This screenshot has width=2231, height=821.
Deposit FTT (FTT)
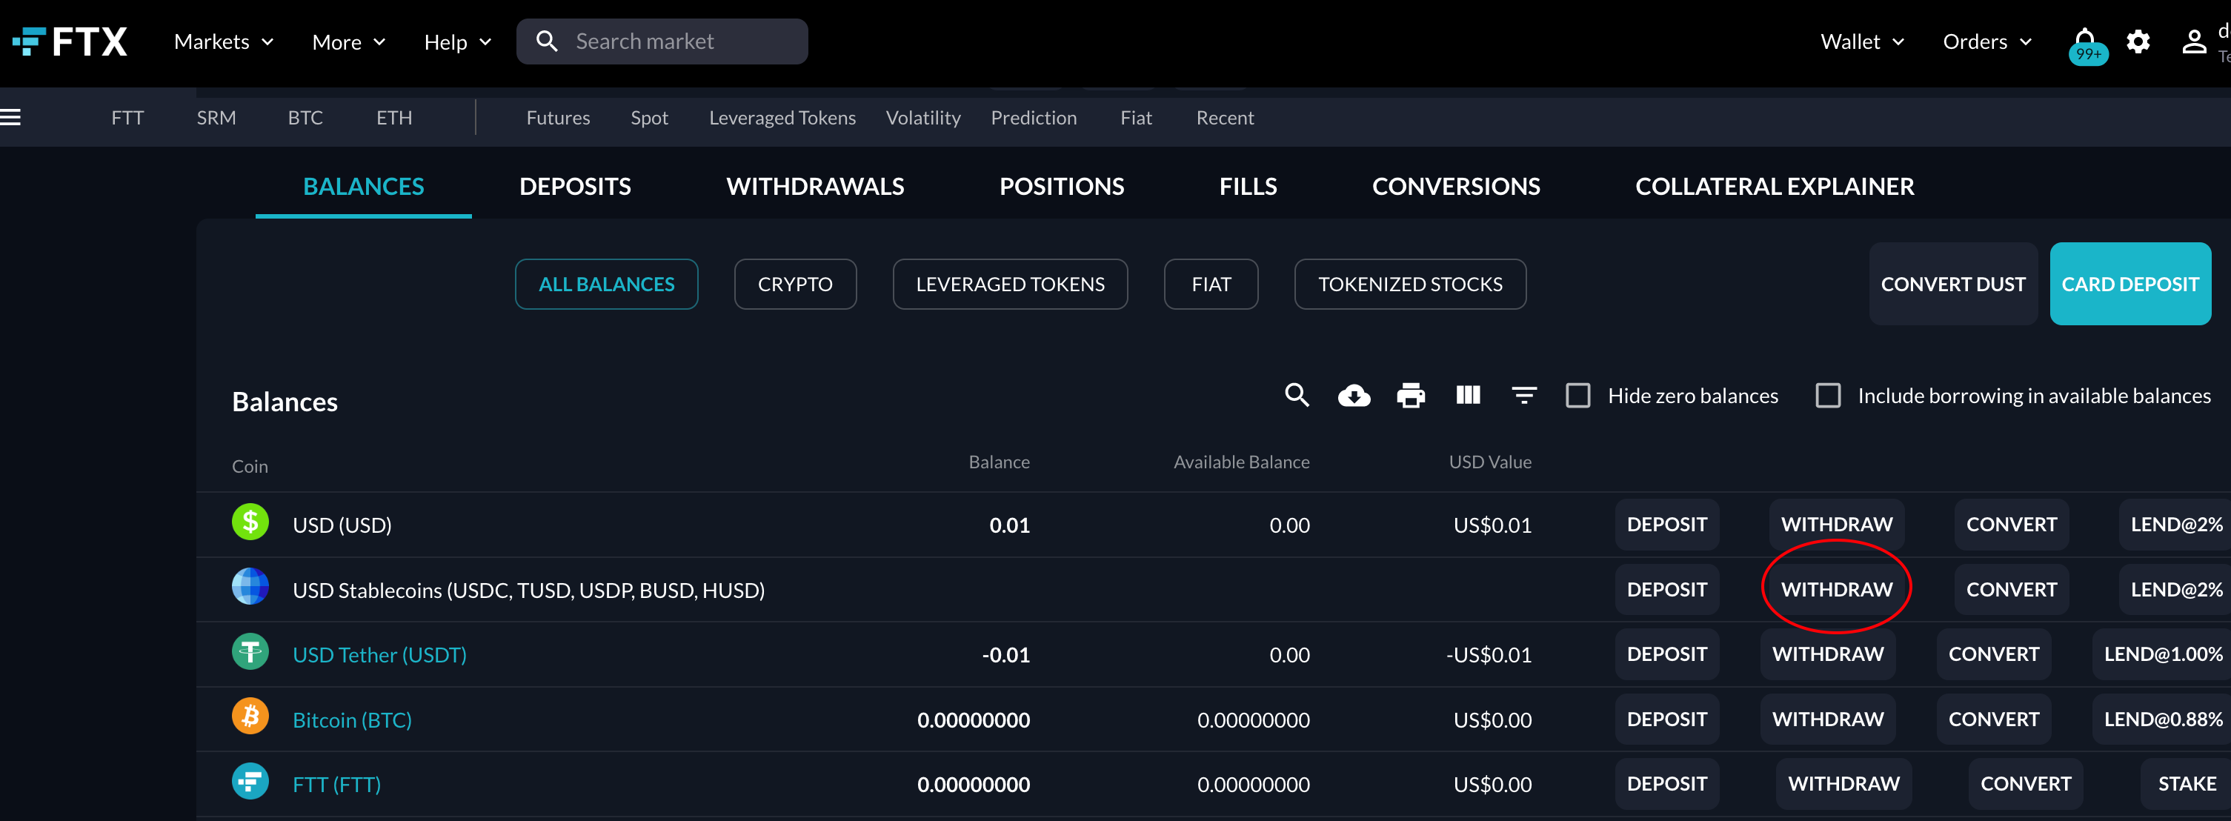(1666, 784)
